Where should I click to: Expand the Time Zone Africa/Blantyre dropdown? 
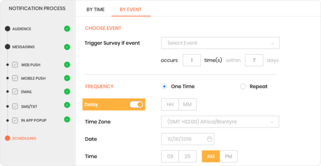[220, 122]
